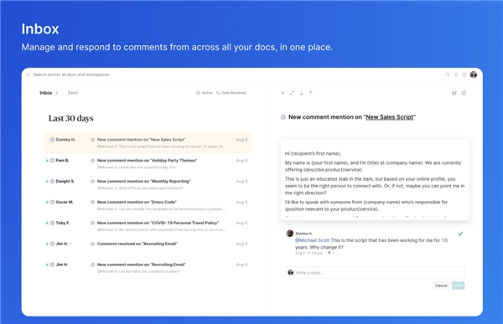Open the user profile avatar in the top bar
The width and height of the screenshot is (503, 324).
[x=474, y=75]
